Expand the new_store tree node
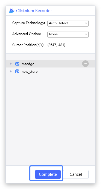This screenshot has height=189, width=101. pyautogui.click(x=11, y=71)
